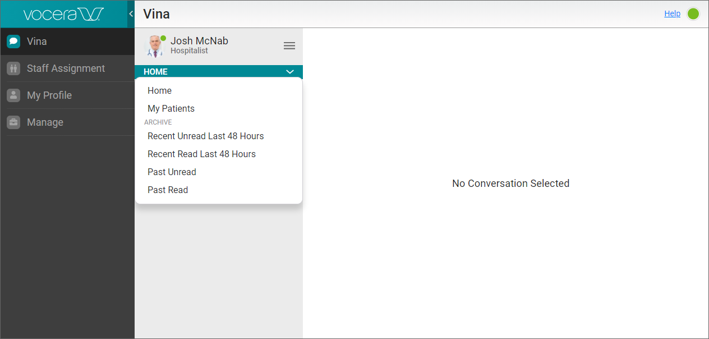The width and height of the screenshot is (709, 339).
Task: Click the HOME filter header bar
Action: pyautogui.click(x=213, y=72)
